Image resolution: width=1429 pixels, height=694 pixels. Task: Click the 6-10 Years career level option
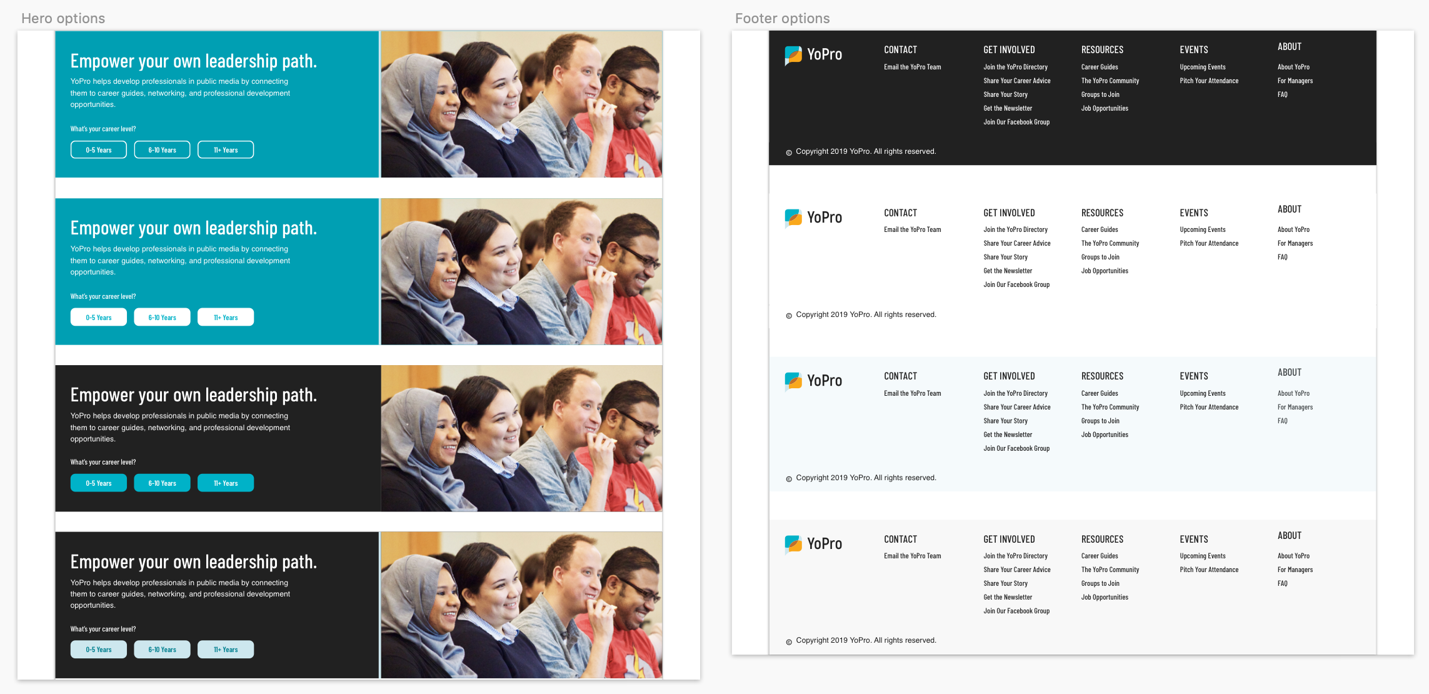(x=161, y=149)
